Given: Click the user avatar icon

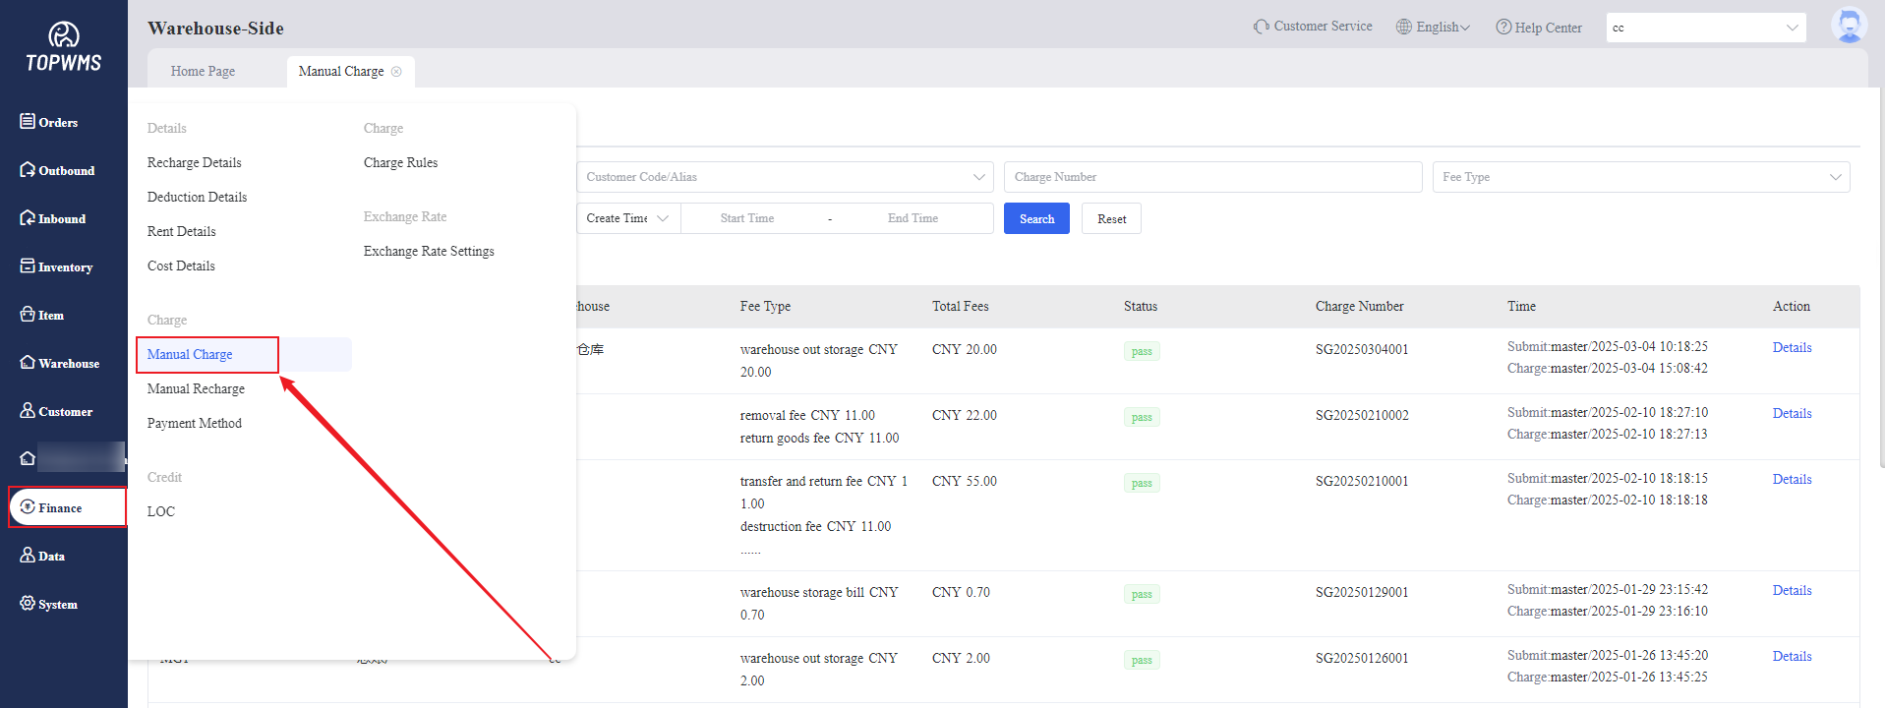Looking at the screenshot, I should (x=1848, y=27).
